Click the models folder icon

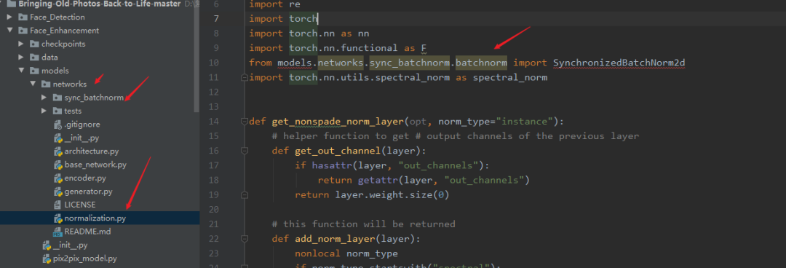pyautogui.click(x=35, y=71)
